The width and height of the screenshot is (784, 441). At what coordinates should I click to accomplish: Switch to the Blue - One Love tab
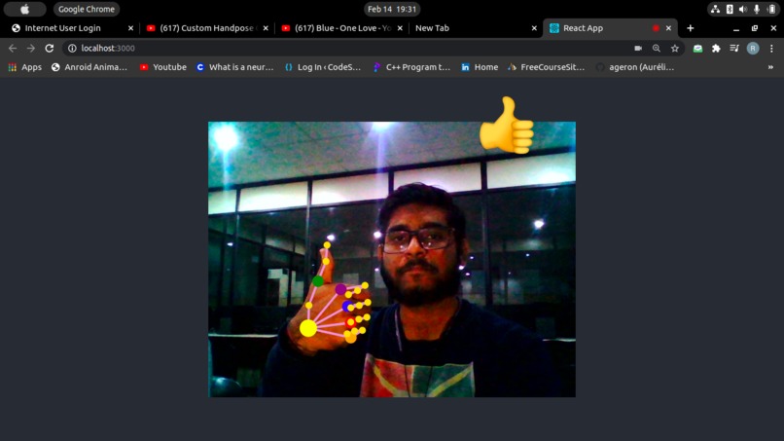pyautogui.click(x=342, y=28)
